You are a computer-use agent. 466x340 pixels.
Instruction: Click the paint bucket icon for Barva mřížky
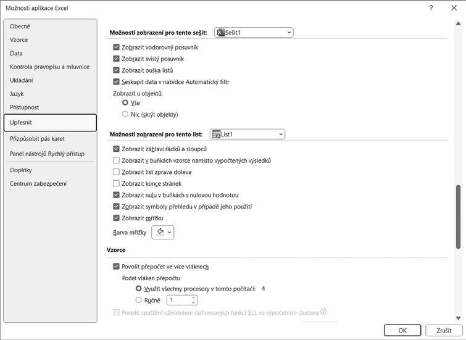coord(160,232)
